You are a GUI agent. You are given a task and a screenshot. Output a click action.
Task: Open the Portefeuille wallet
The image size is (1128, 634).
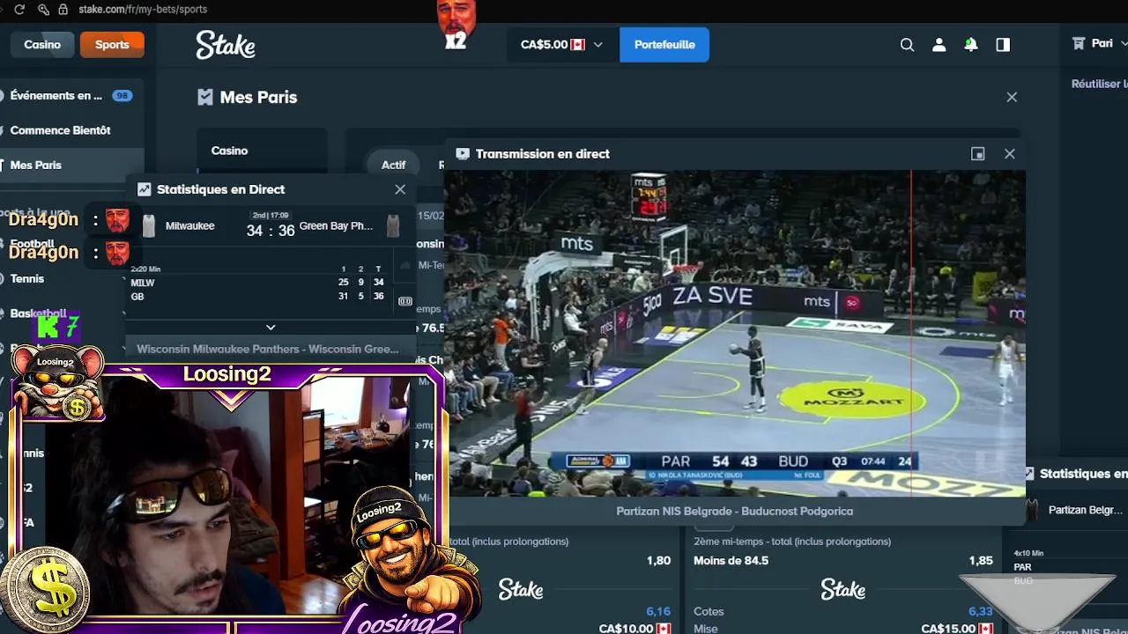(x=664, y=44)
